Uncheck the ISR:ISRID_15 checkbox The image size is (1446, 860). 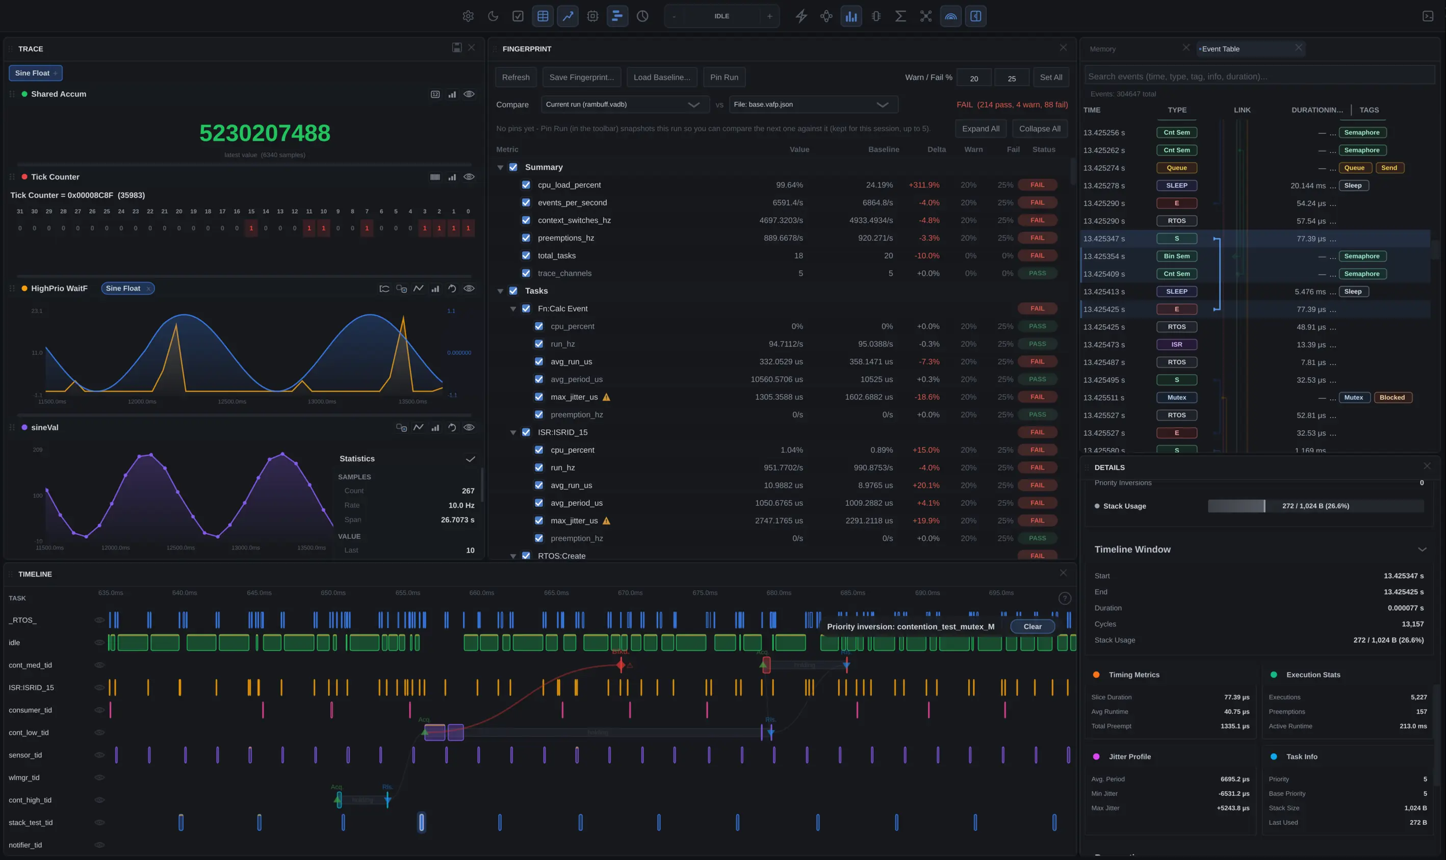coord(526,432)
